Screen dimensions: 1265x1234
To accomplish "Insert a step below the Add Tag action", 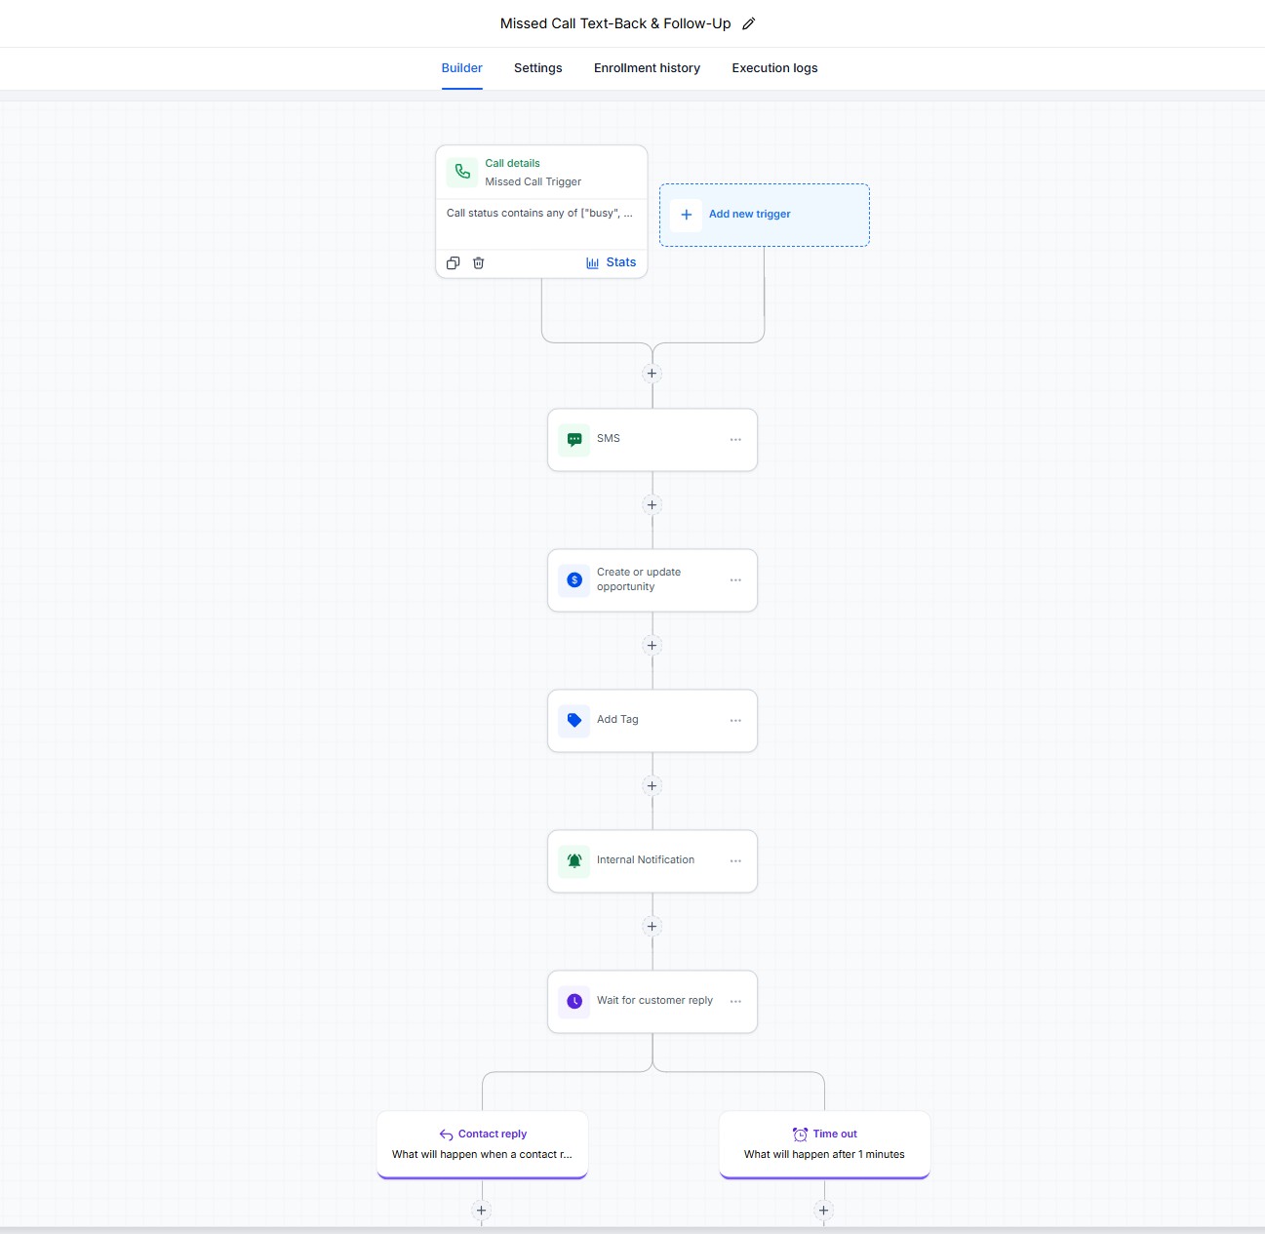I will [652, 785].
